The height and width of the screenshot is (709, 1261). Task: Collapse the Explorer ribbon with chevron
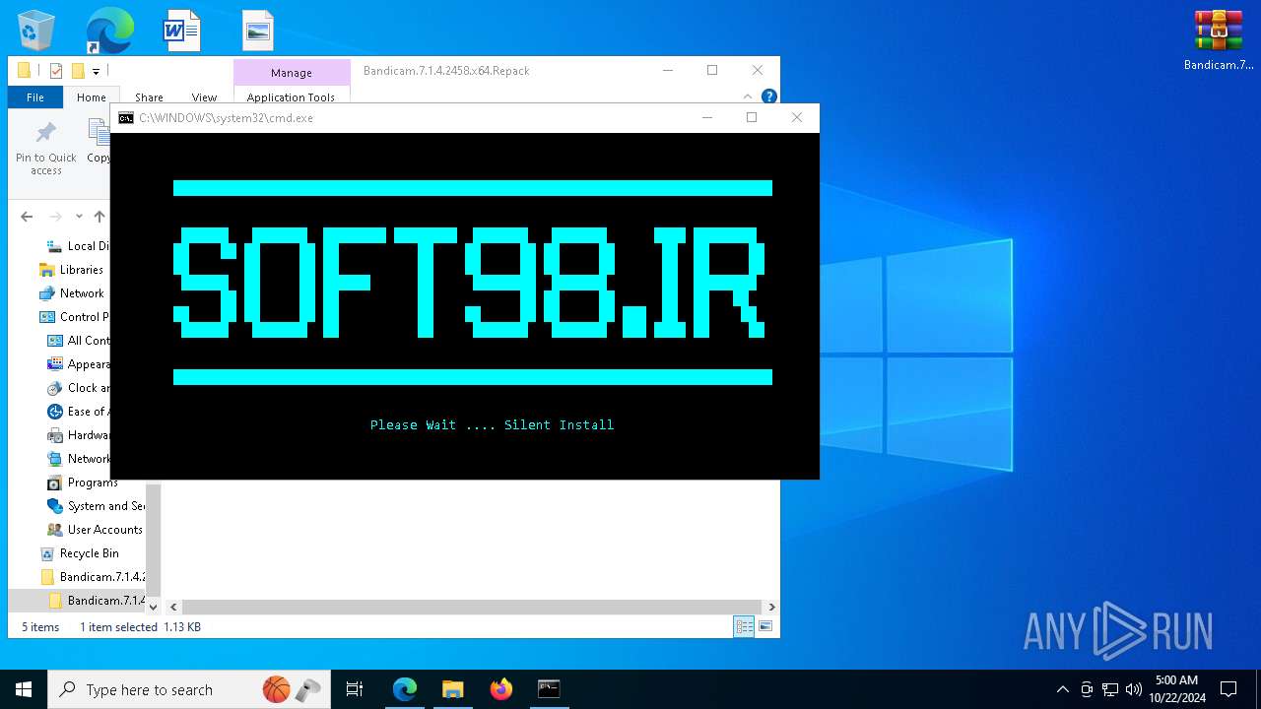coord(749,97)
